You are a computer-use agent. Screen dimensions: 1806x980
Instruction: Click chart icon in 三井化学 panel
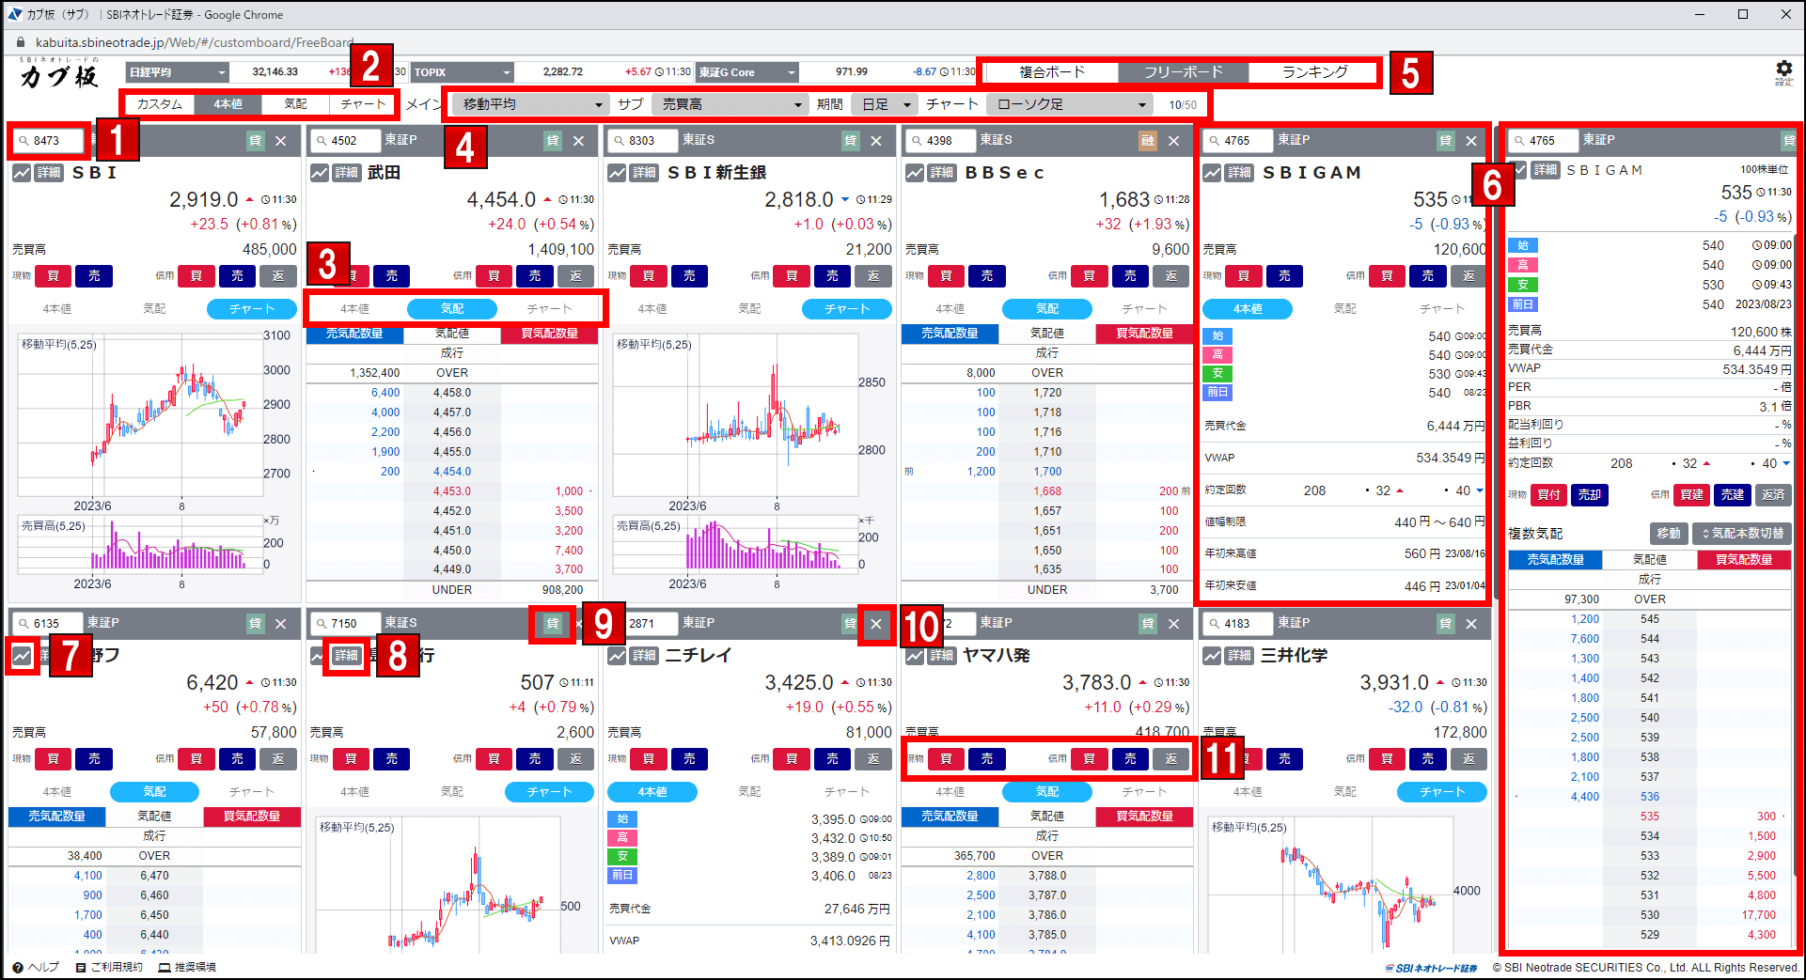(x=1213, y=656)
